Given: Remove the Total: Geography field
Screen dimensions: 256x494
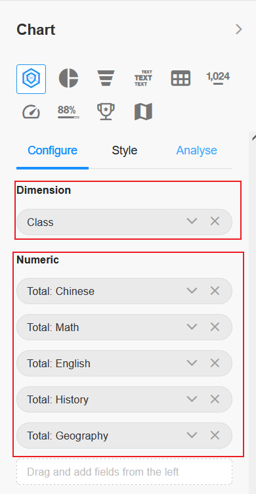Looking at the screenshot, I should (x=215, y=436).
